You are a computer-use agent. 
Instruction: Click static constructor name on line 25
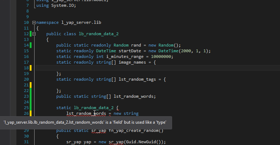tap(94, 108)
